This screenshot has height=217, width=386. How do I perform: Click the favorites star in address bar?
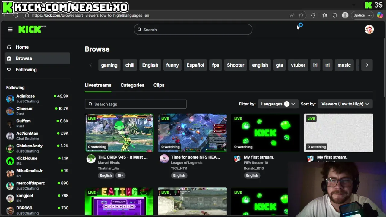coord(301,15)
